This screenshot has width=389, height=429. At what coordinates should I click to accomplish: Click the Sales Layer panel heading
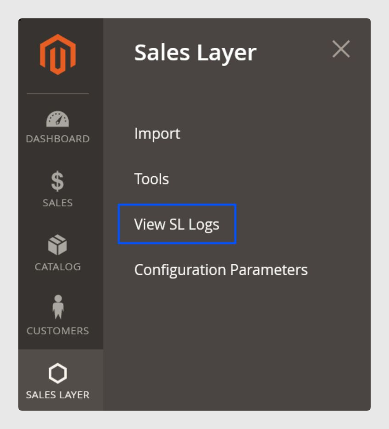[x=195, y=53]
